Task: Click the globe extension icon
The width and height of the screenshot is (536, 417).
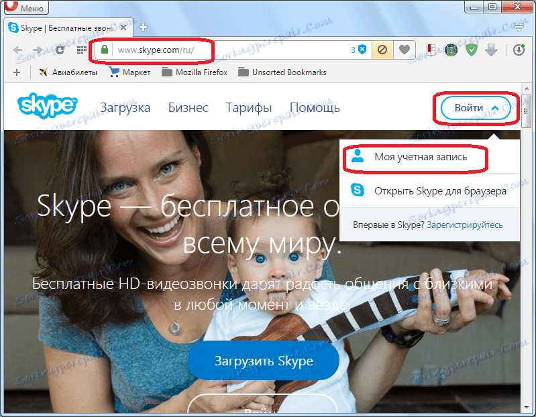Action: pyautogui.click(x=451, y=50)
